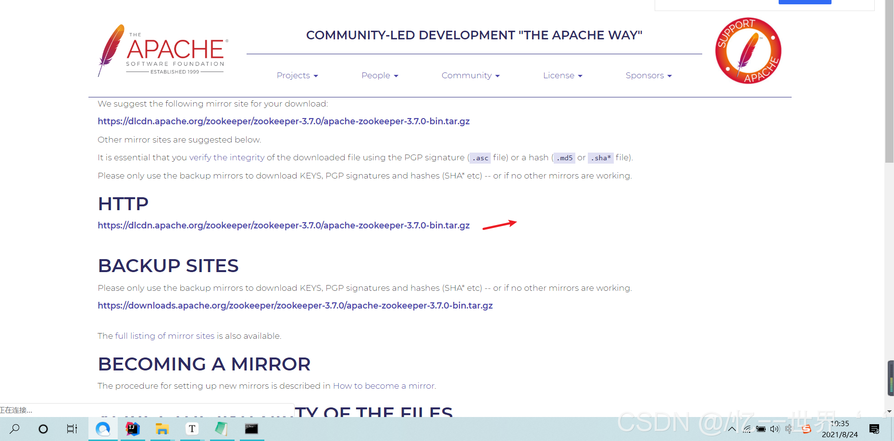Open Typora T icon in taskbar
The width and height of the screenshot is (894, 441).
[x=192, y=429]
